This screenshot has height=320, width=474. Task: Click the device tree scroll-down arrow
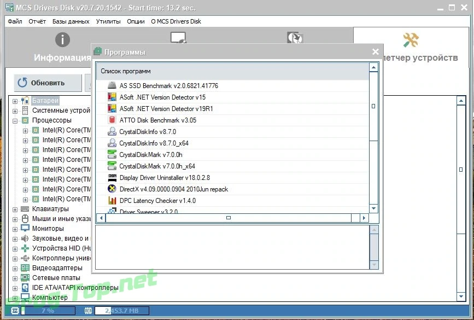(461, 296)
